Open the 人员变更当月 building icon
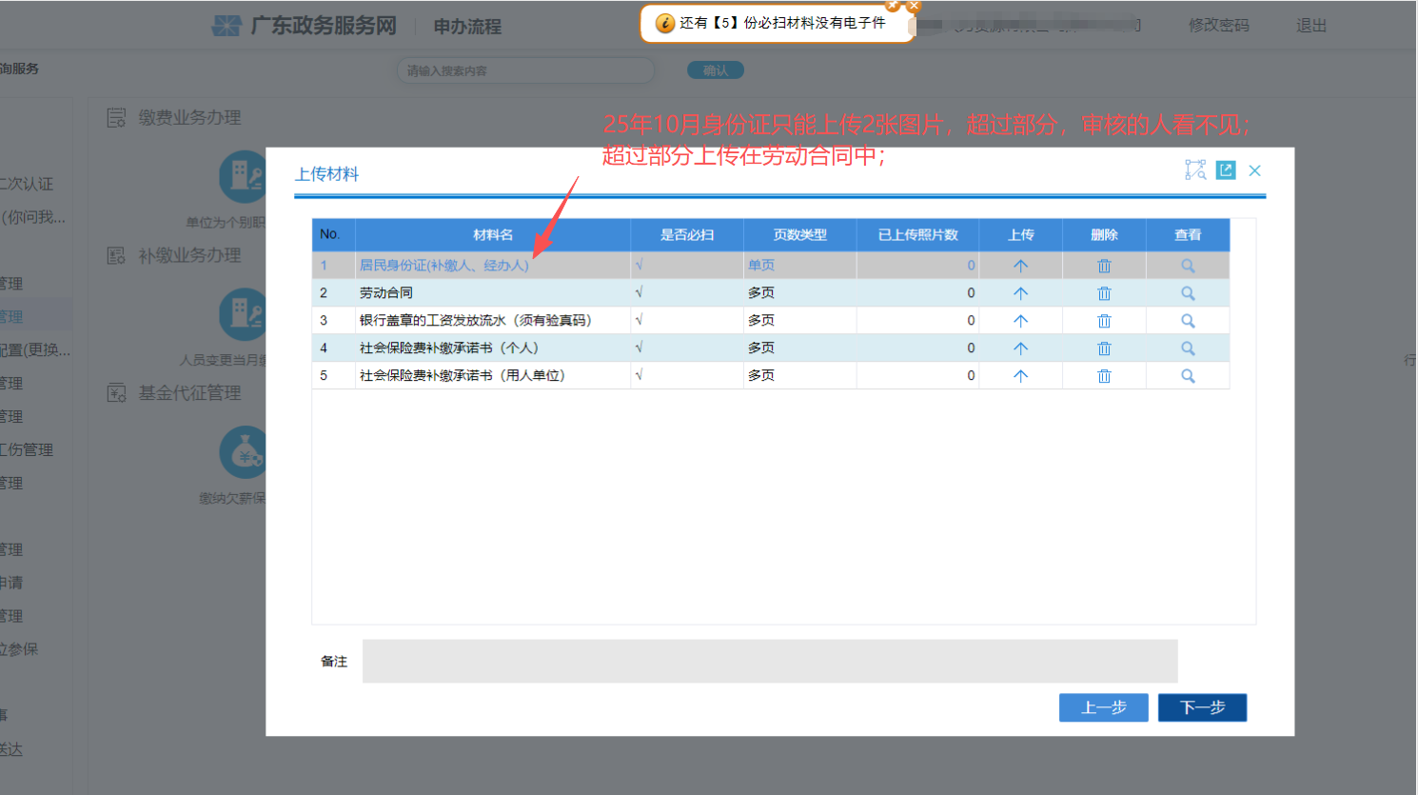The width and height of the screenshot is (1418, 795). (x=243, y=314)
